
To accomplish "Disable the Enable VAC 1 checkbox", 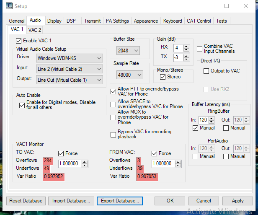I will point(18,41).
